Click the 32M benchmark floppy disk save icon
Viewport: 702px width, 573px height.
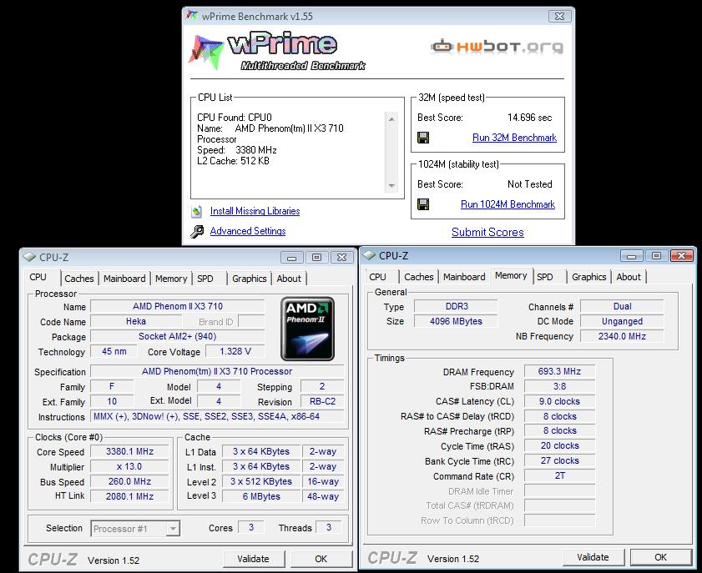point(423,138)
